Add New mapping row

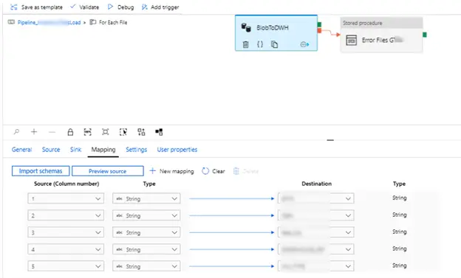tap(171, 171)
